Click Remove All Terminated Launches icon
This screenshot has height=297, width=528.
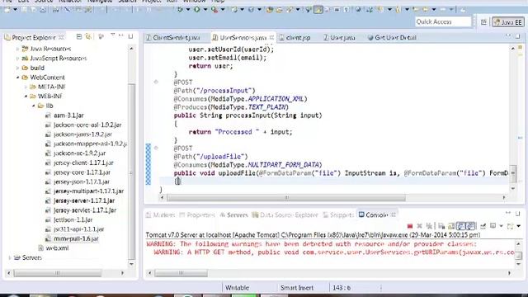429,226
